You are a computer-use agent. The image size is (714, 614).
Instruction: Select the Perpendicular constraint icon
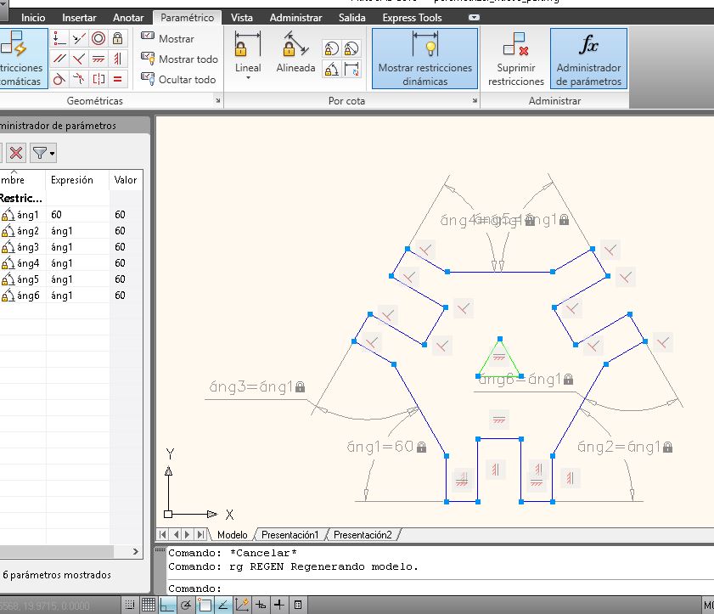(79, 59)
